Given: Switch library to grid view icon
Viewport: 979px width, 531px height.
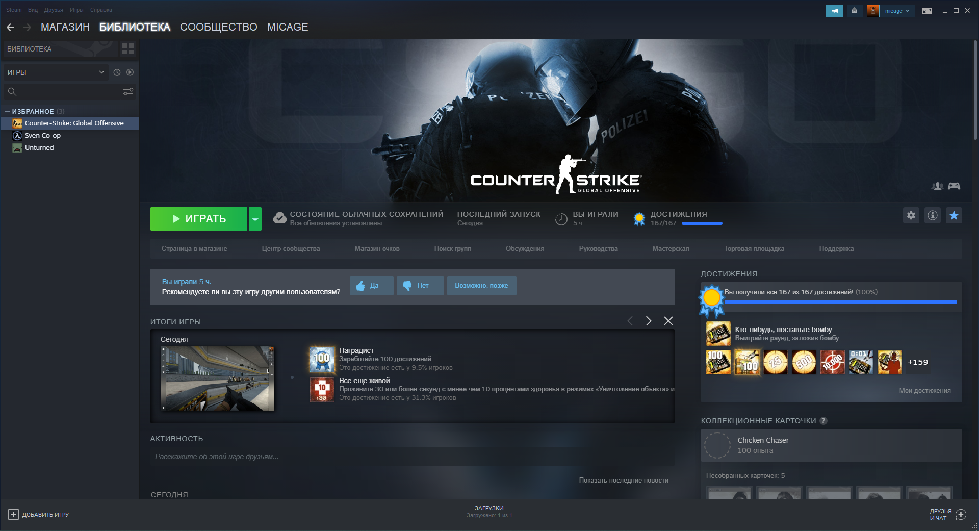Looking at the screenshot, I should click(128, 49).
